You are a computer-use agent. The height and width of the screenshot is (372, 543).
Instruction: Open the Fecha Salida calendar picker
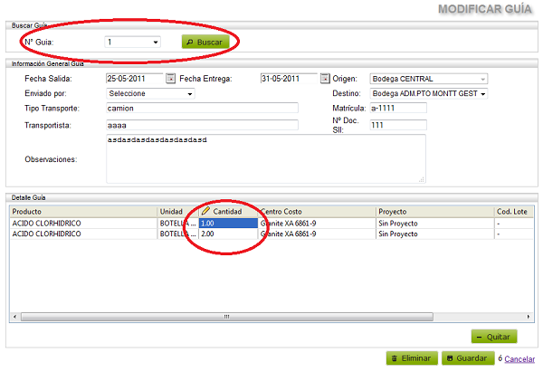pyautogui.click(x=170, y=79)
